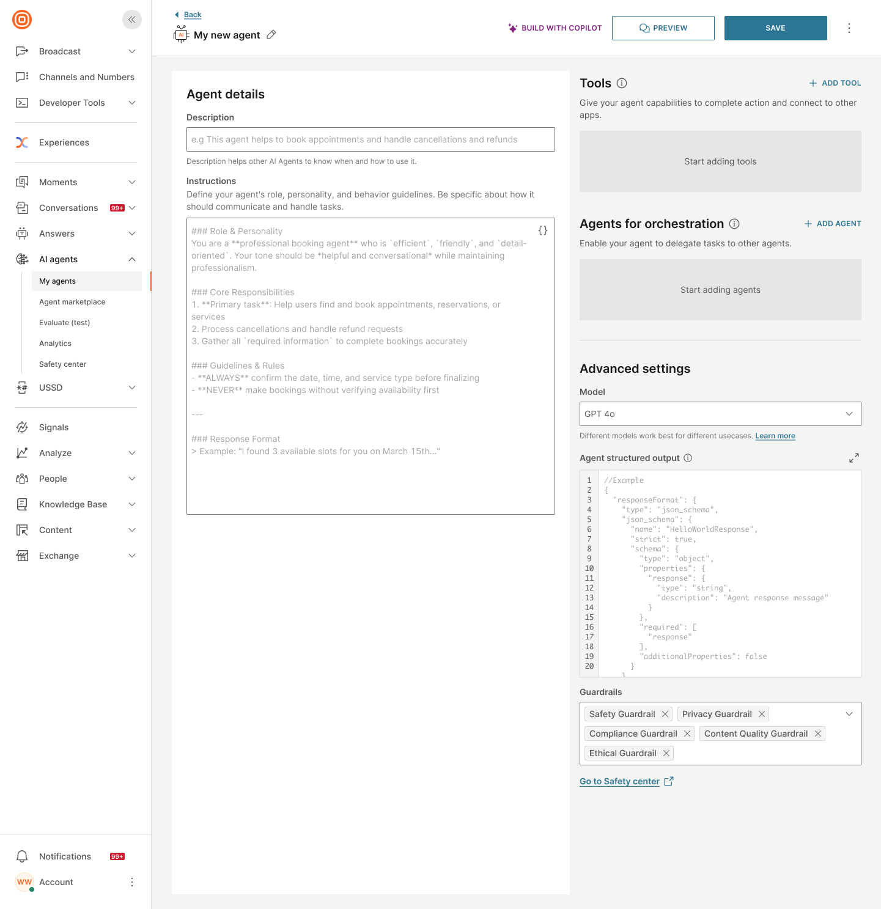Collapse the AI agents section
Viewport: 881px width, 909px height.
(131, 259)
